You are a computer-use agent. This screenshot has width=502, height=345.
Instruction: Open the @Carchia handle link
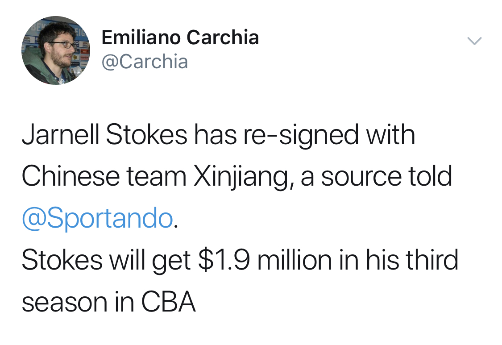click(x=145, y=62)
